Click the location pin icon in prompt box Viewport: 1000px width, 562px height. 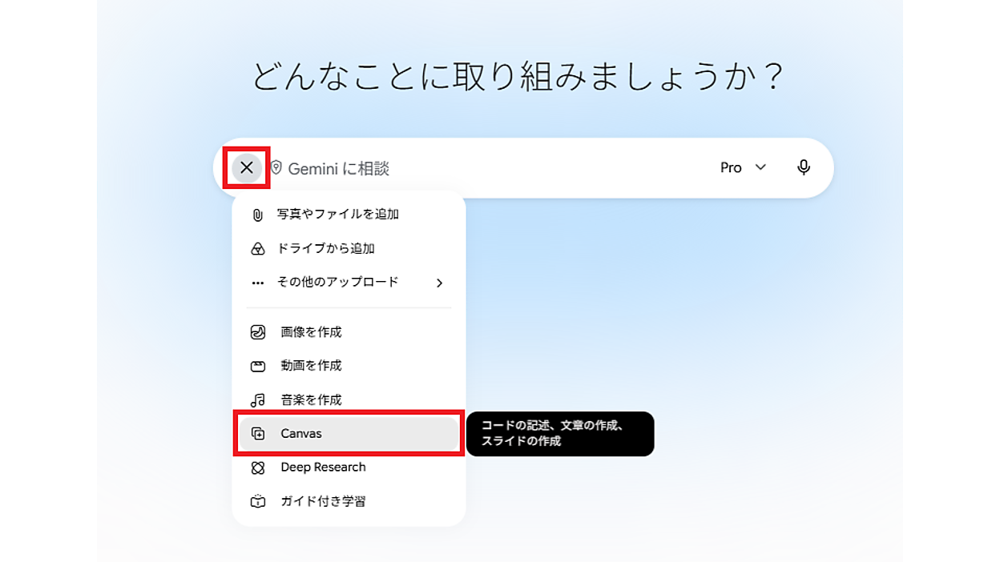(276, 167)
